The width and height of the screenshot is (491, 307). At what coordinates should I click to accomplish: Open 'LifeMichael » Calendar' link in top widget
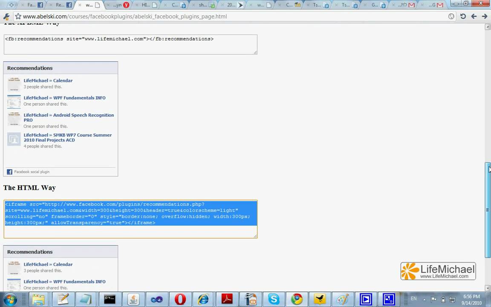[x=48, y=81]
